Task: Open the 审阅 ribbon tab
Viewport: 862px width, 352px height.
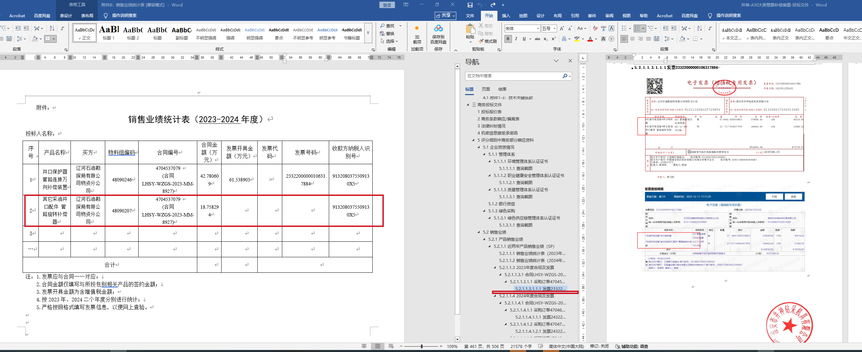Action: [x=609, y=16]
